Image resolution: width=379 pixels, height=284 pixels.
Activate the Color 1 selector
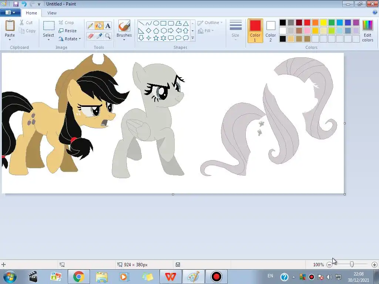(255, 31)
